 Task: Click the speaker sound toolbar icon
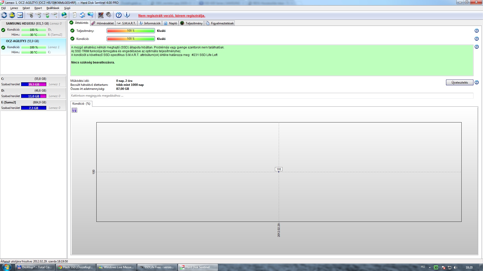109,15
